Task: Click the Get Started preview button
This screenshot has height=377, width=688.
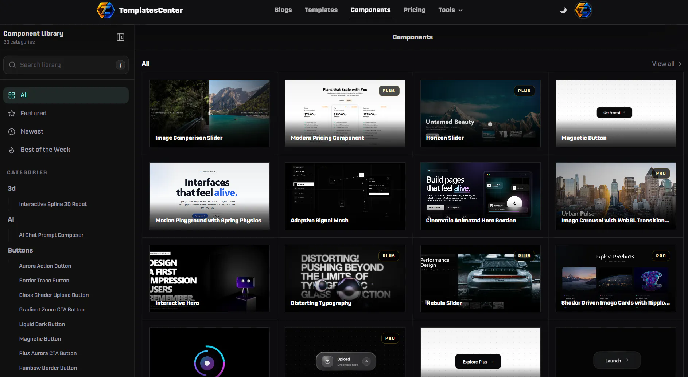Action: point(614,113)
